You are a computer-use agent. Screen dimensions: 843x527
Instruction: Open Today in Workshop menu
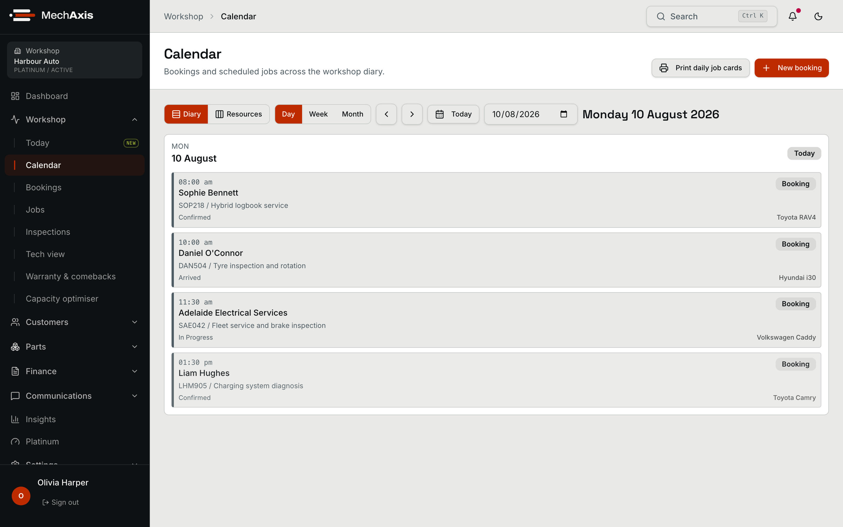(x=75, y=143)
